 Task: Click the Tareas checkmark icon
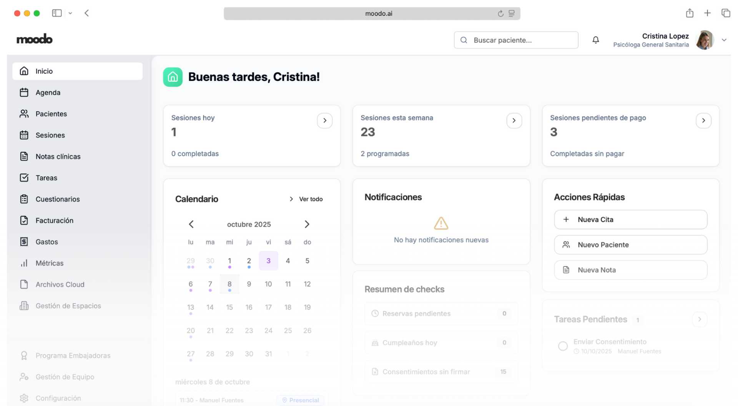(24, 178)
